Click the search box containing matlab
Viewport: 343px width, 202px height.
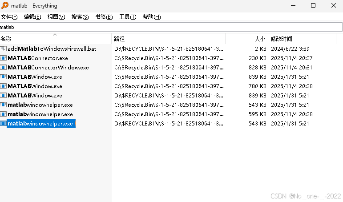(x=171, y=27)
